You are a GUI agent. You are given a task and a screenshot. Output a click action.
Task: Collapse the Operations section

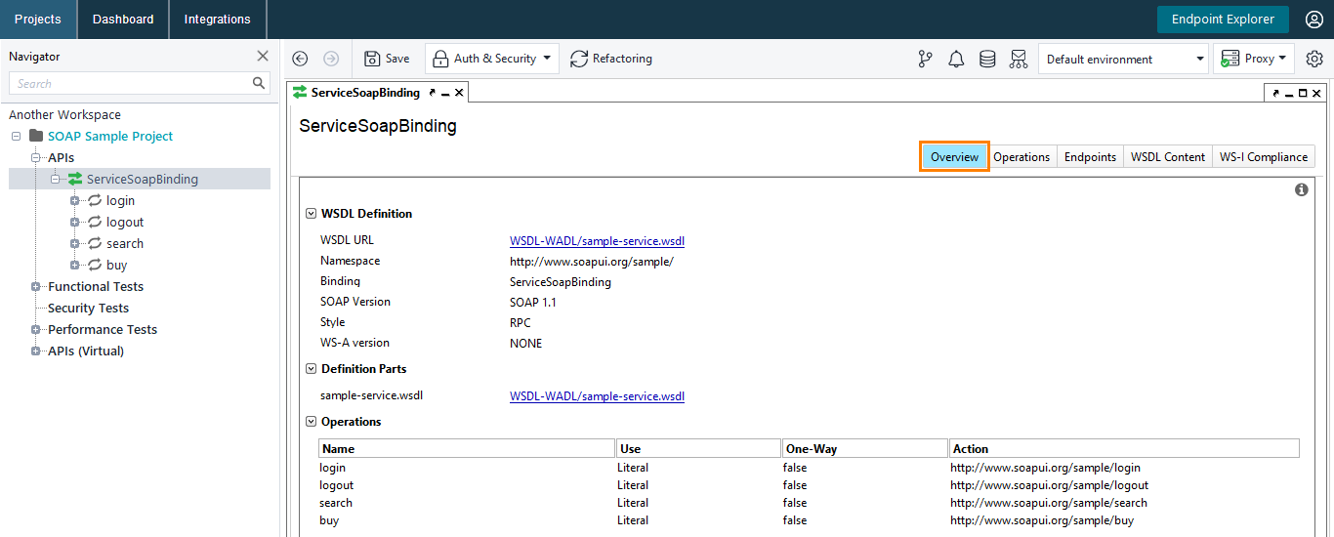click(x=311, y=421)
